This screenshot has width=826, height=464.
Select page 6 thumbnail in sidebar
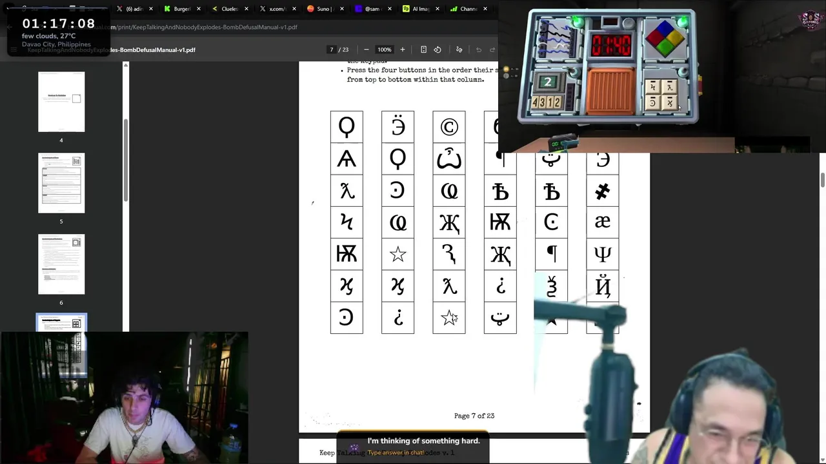coord(61,264)
